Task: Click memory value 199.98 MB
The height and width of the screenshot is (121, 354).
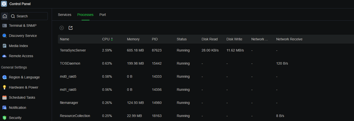Action: point(136,64)
